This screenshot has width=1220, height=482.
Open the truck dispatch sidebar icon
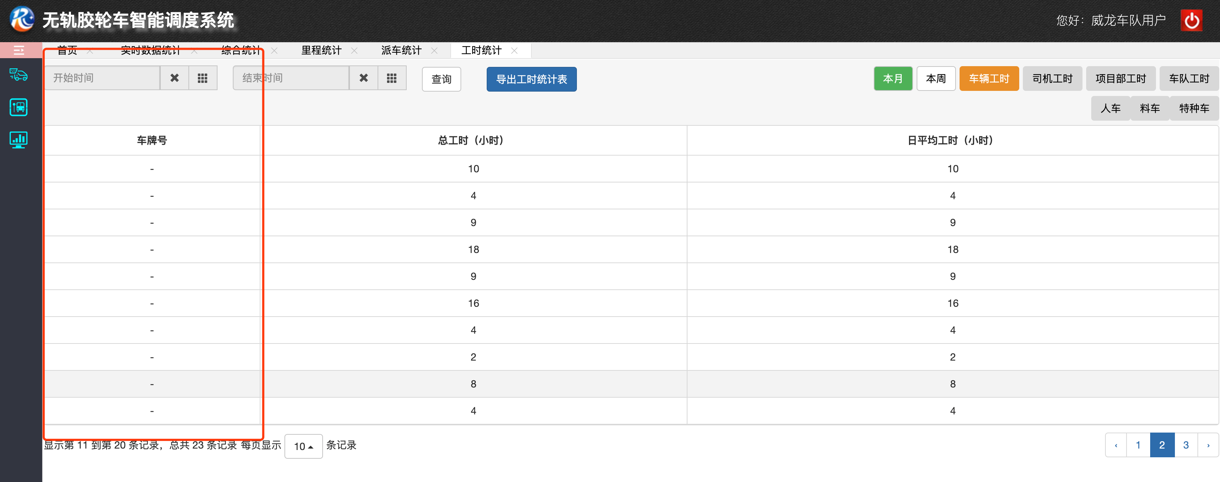(19, 75)
